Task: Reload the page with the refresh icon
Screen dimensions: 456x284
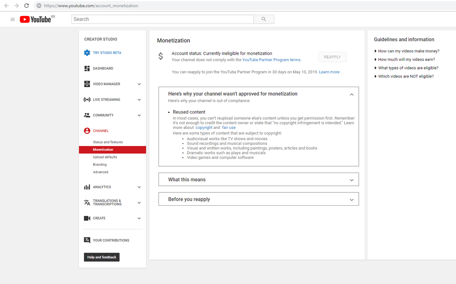Action: click(x=27, y=6)
